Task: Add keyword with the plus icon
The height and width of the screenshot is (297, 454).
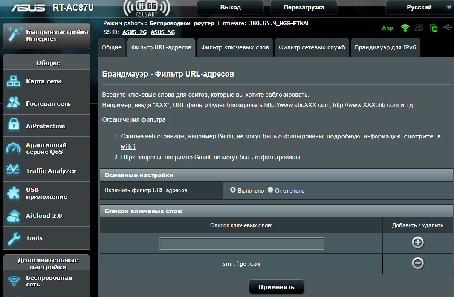Action: pyautogui.click(x=417, y=243)
